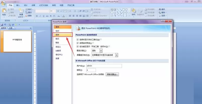Select 保存 category in the options dialog
The height and width of the screenshot is (104, 202).
pyautogui.click(x=62, y=35)
